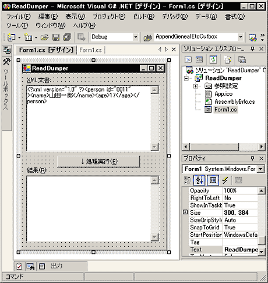This screenshot has height=283, width=268.
Task: Open the 表示(V) menu
Action: (x=75, y=17)
